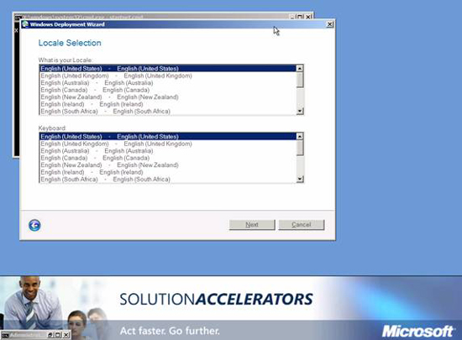
Task: Select English (United States) in Keyboard list
Action: (168, 136)
